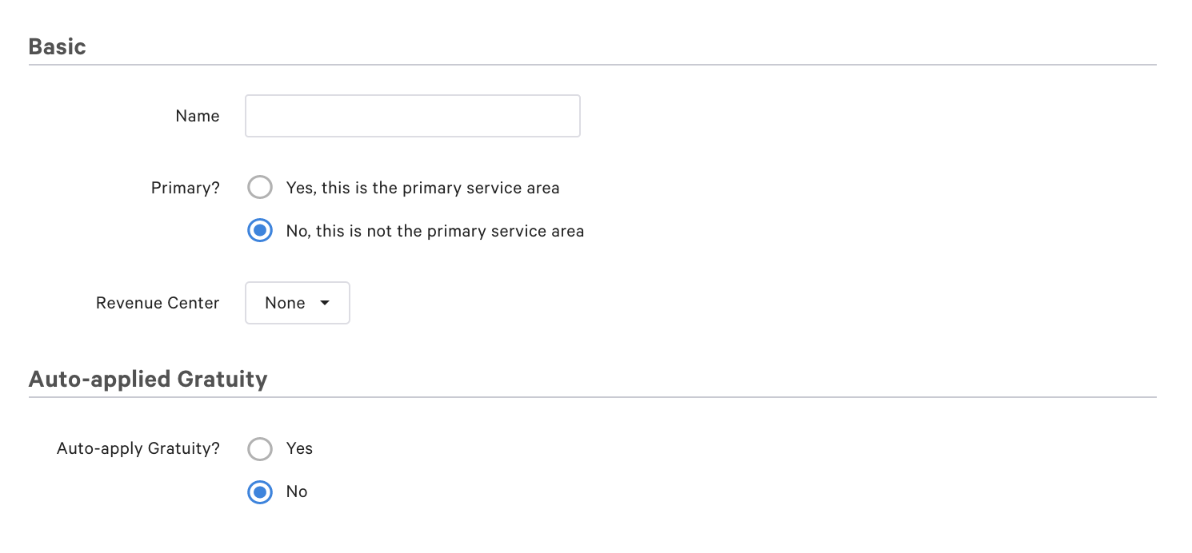Screen dimensions: 1192x553
Task: Enable Auto-apply Gratuity by selecting Yes
Action: 260,448
